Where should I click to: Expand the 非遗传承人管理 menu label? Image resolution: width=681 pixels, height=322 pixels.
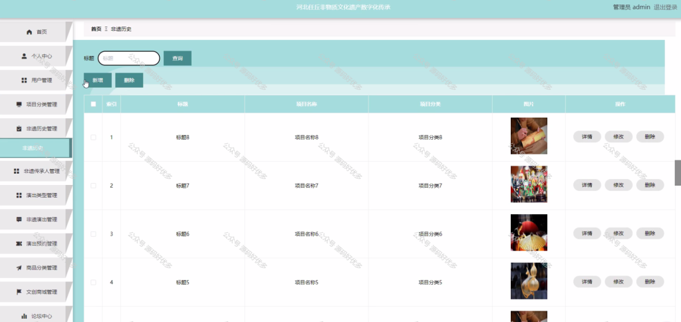click(x=42, y=171)
